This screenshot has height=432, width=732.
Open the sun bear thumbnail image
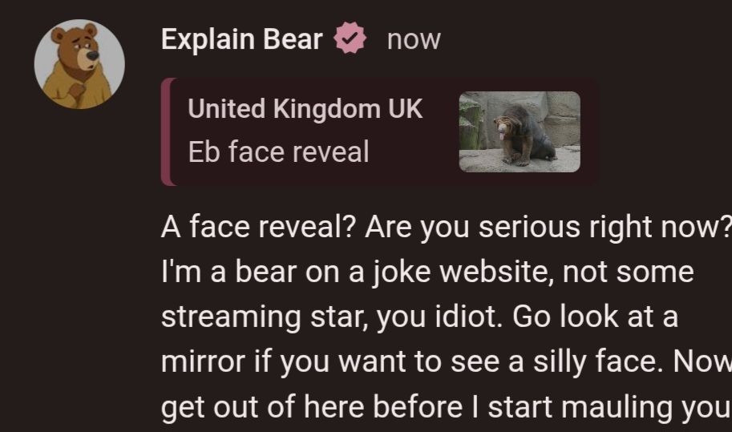tap(519, 131)
